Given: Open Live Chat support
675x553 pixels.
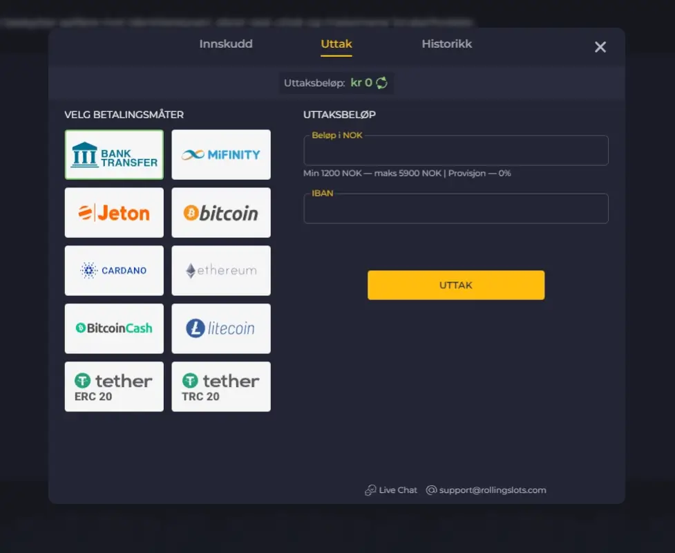Looking at the screenshot, I should tap(391, 490).
